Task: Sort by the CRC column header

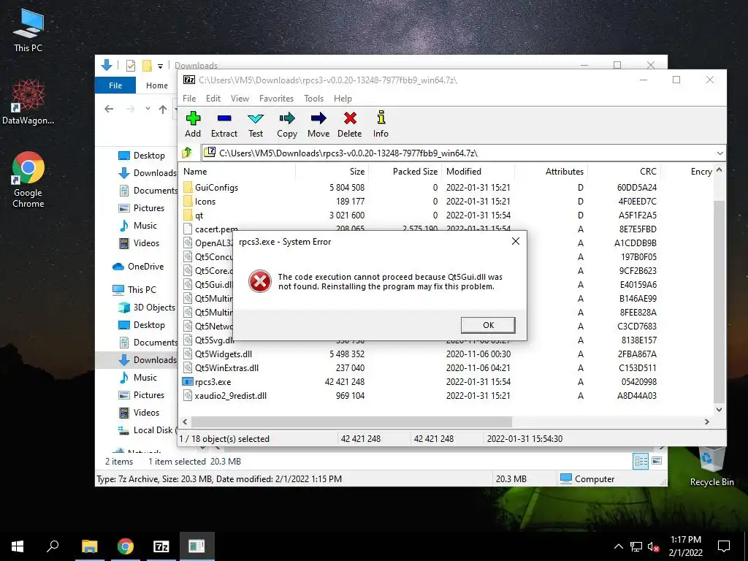Action: (x=624, y=171)
